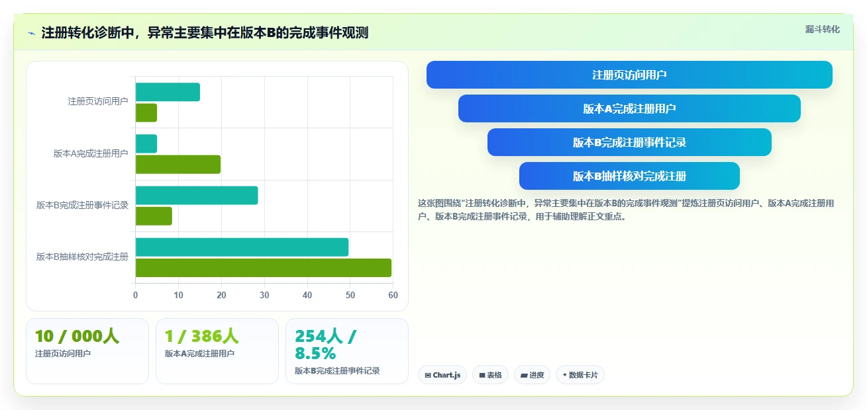This screenshot has width=867, height=410.
Task: Click the green chart bar for 版本A完成注册用户
Action: point(178,165)
